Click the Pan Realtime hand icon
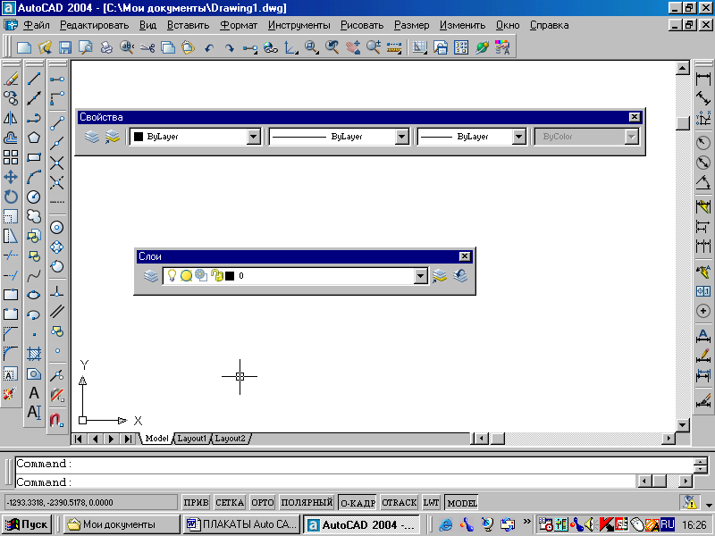The image size is (715, 536). tap(353, 47)
